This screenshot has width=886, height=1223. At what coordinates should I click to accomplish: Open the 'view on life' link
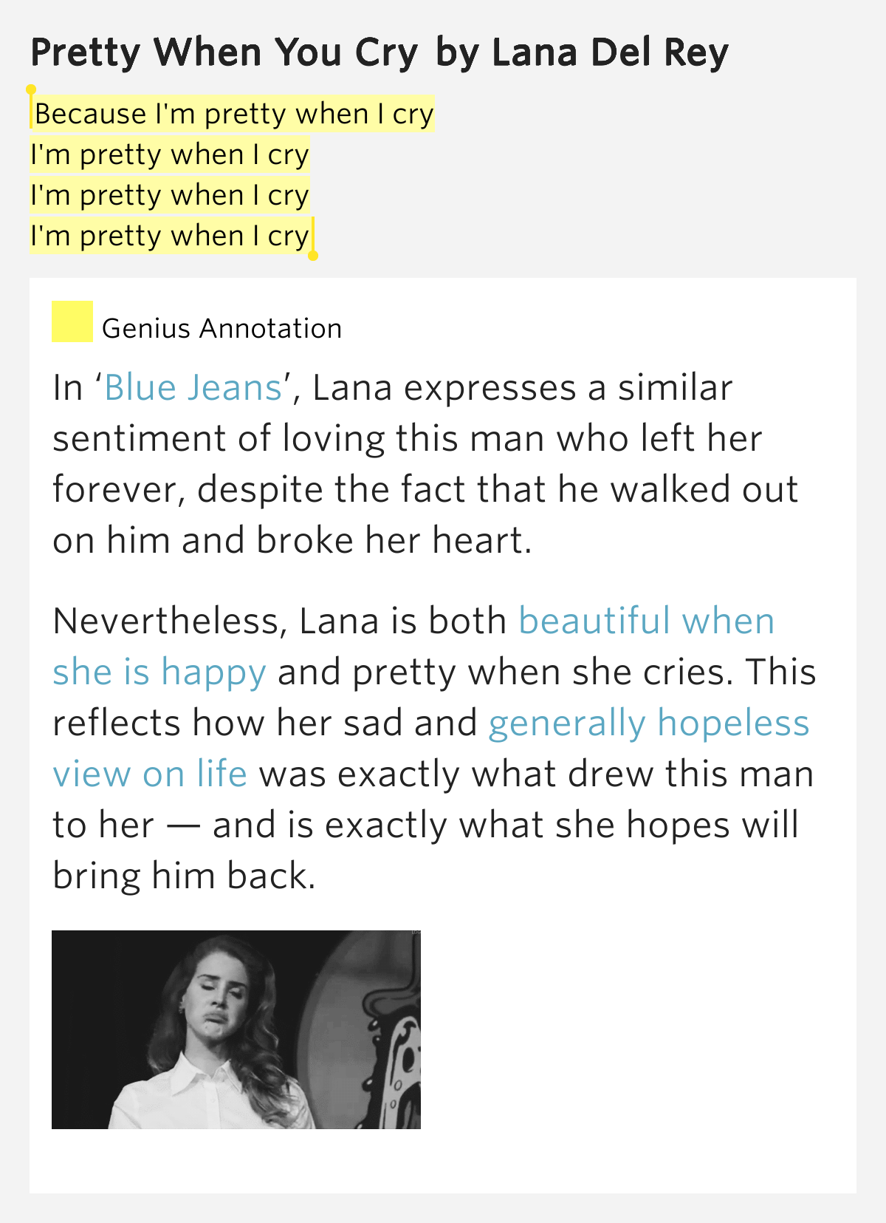point(150,774)
